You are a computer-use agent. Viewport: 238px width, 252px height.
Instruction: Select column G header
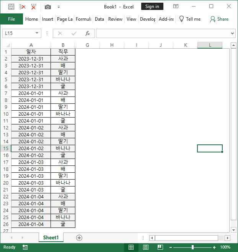[x=87, y=45]
